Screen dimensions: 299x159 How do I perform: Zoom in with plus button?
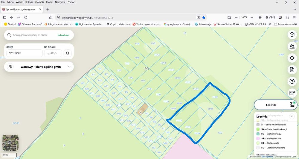tap(252, 17)
